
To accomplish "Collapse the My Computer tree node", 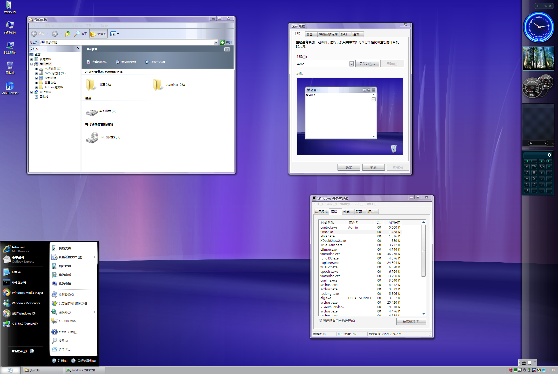I will [32, 64].
